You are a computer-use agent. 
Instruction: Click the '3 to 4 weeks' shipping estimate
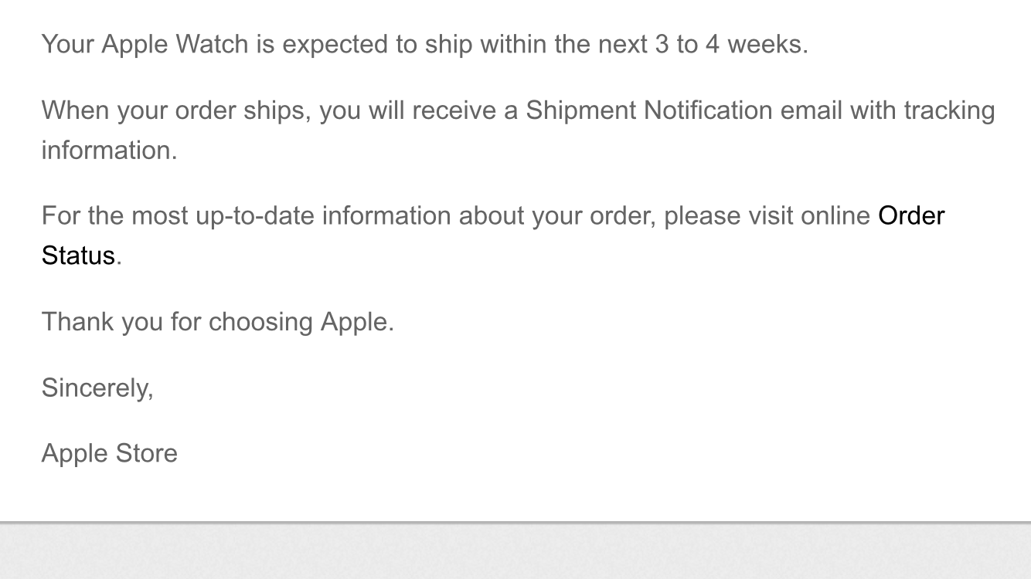click(730, 44)
